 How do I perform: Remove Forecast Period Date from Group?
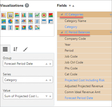[x=50, y=64]
